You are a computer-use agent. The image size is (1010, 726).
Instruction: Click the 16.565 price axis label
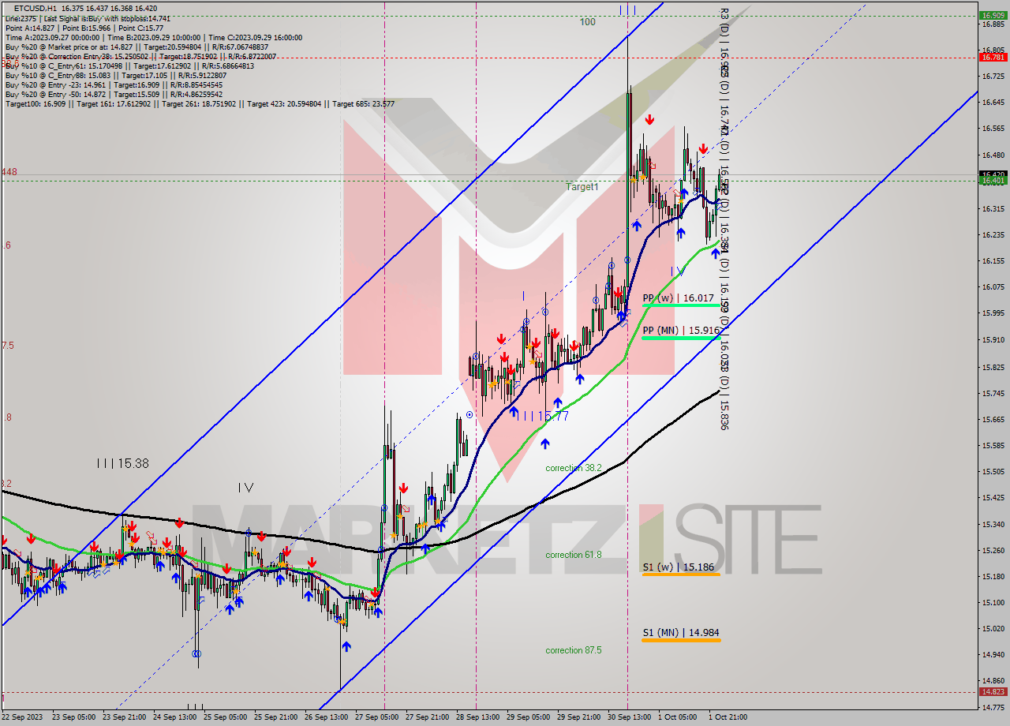(x=993, y=128)
